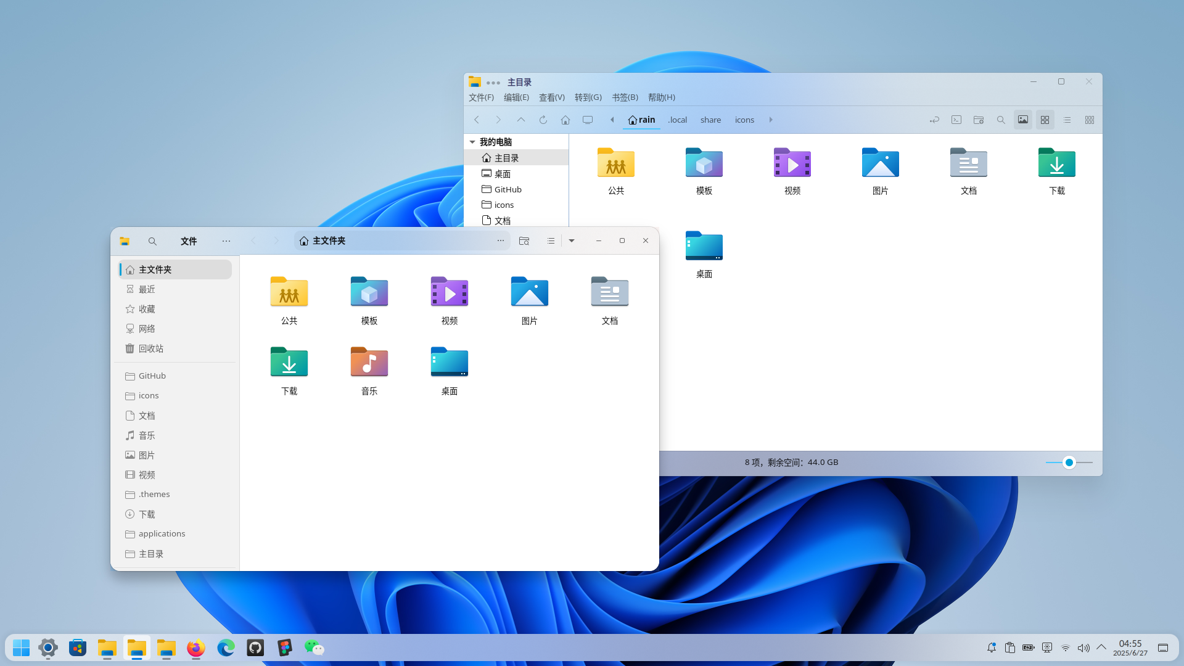Toggle image thumbnails icon in 主目录 toolbar
The image size is (1184, 666).
[1023, 120]
